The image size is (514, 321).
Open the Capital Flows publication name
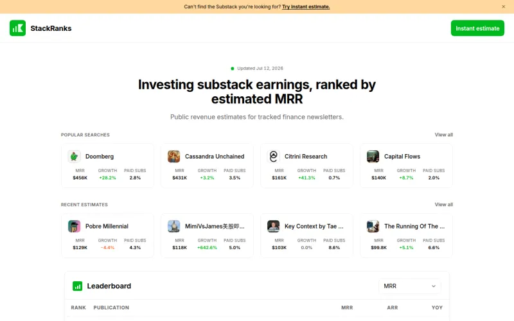(402, 156)
